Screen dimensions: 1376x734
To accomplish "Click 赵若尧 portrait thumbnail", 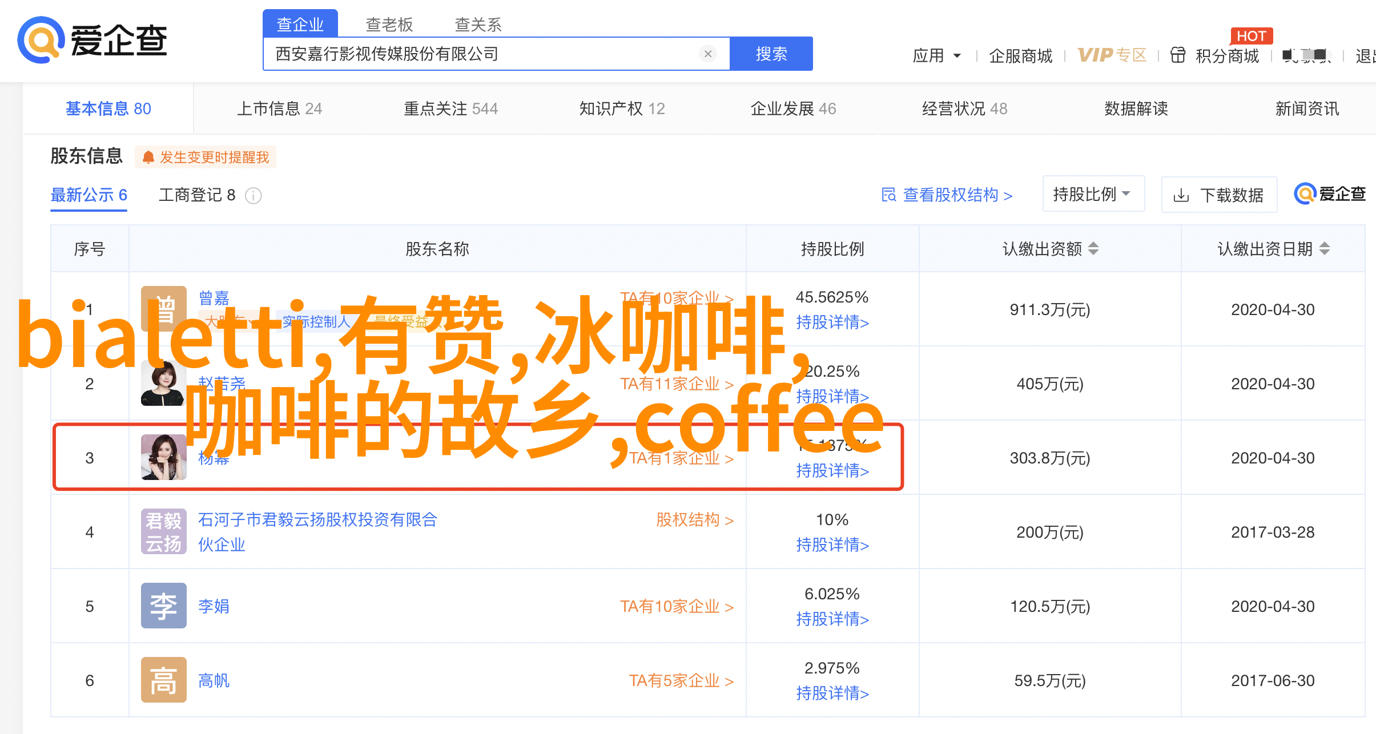I will tap(164, 383).
